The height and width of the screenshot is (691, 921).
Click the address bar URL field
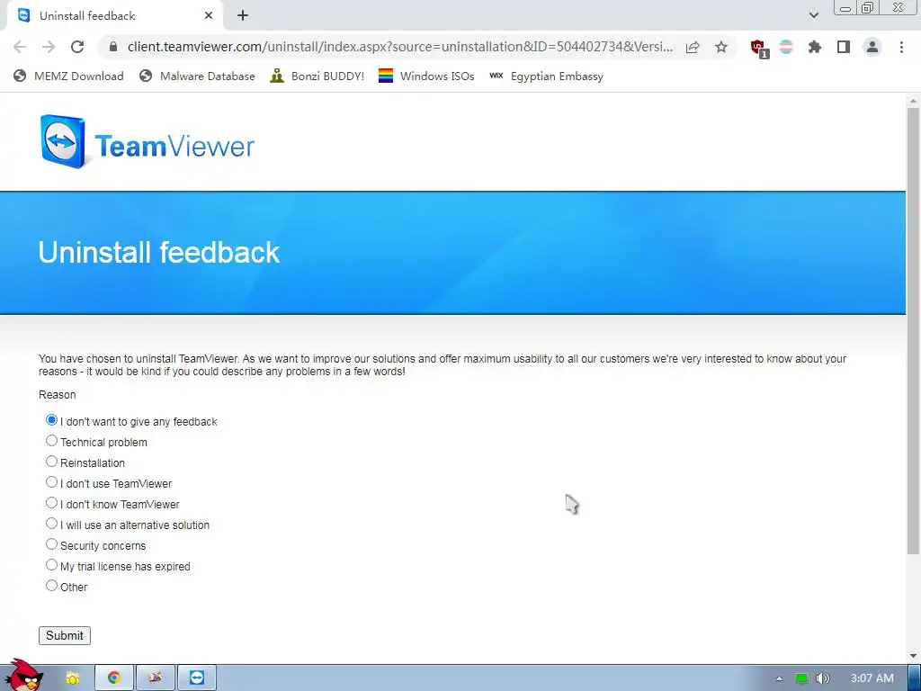tap(399, 47)
